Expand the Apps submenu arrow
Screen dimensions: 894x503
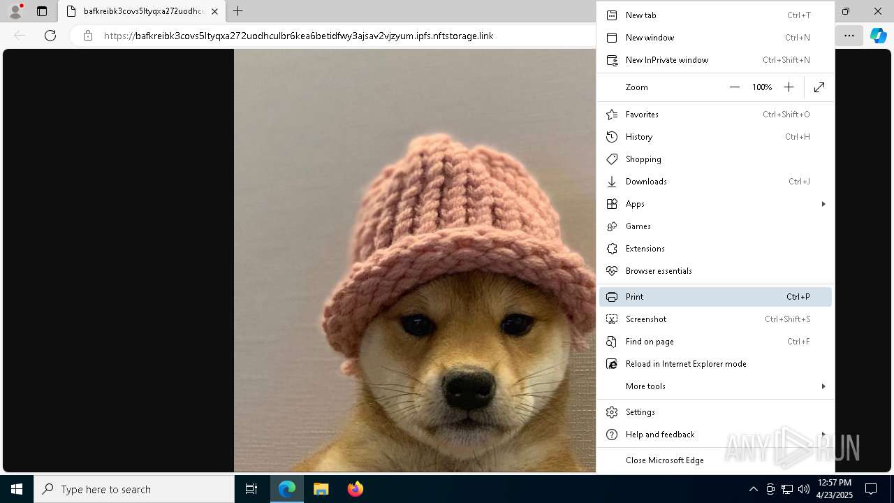823,204
